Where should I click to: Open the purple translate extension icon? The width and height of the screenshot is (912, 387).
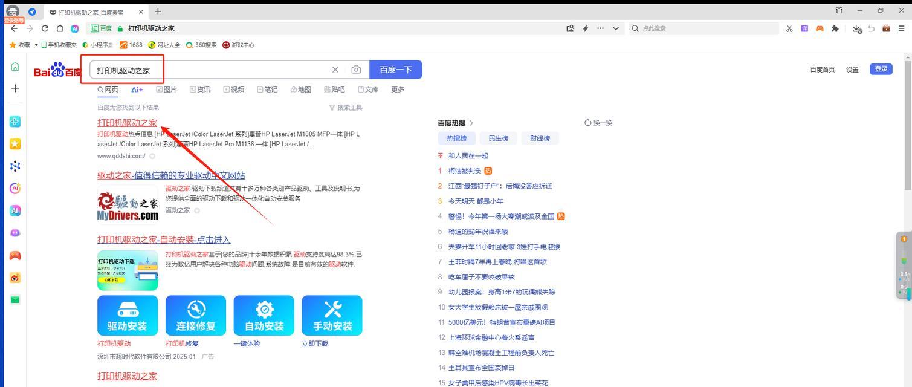coord(804,28)
